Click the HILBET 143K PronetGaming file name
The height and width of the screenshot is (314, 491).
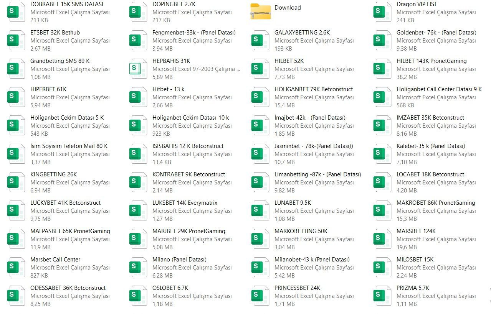tap(431, 61)
